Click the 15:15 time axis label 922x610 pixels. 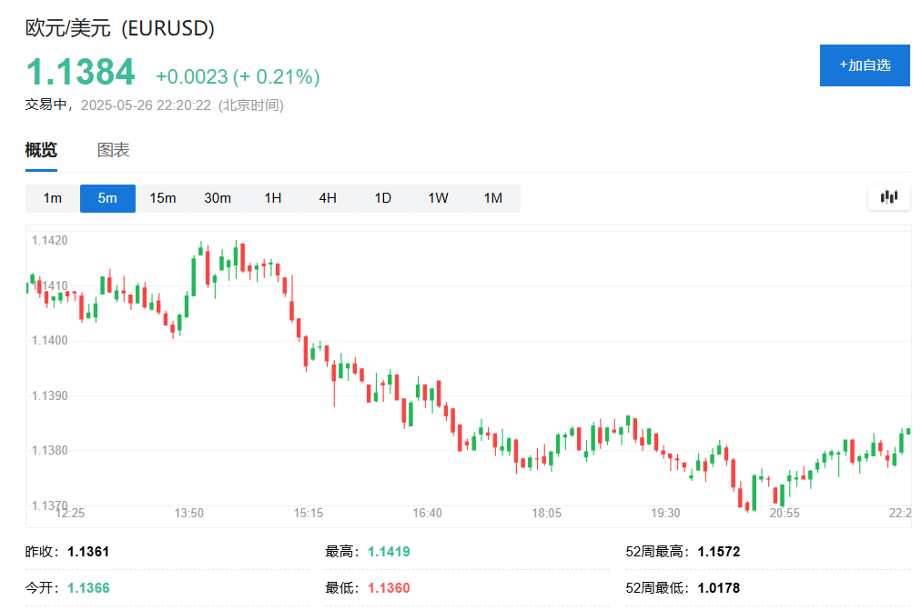pyautogui.click(x=309, y=513)
